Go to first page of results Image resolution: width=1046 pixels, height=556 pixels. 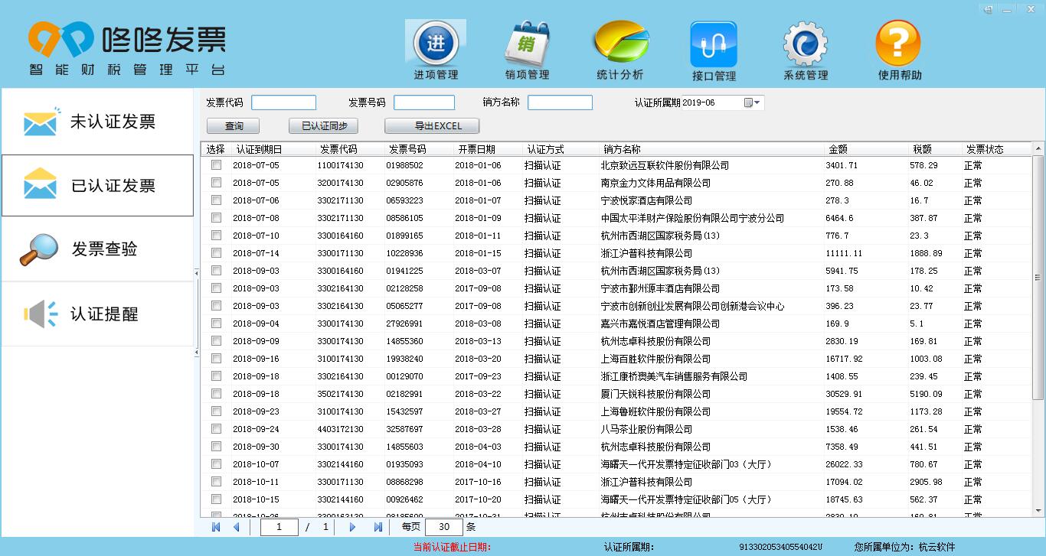(216, 527)
